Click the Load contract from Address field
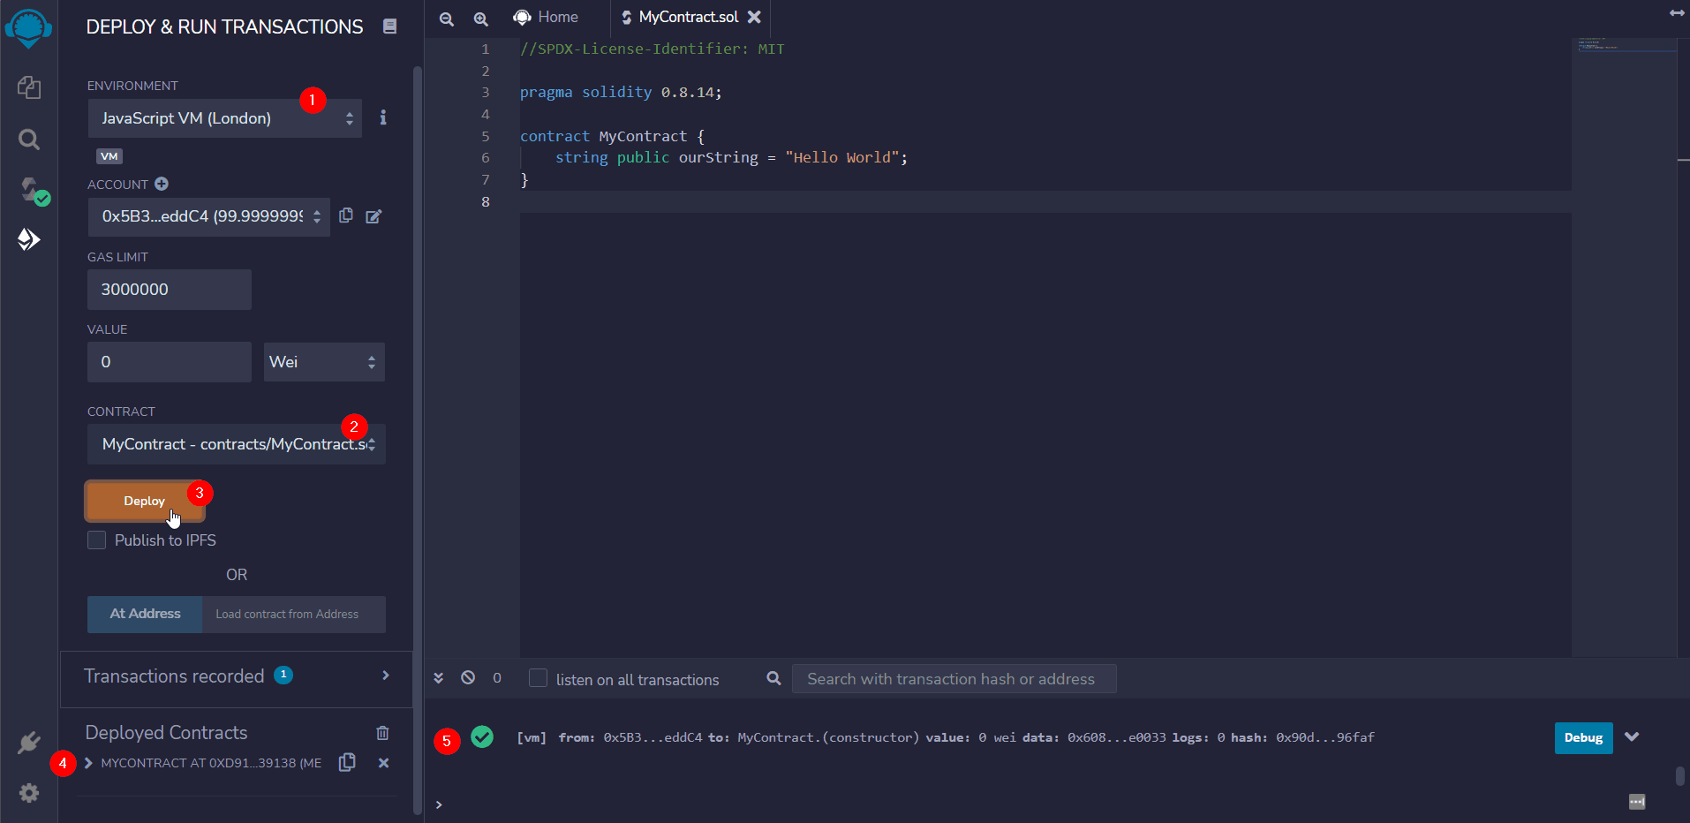The image size is (1690, 823). click(293, 614)
